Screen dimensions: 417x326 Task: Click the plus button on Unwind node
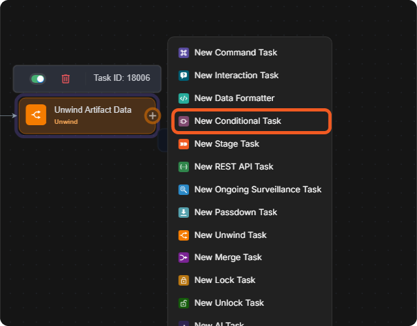(x=152, y=116)
